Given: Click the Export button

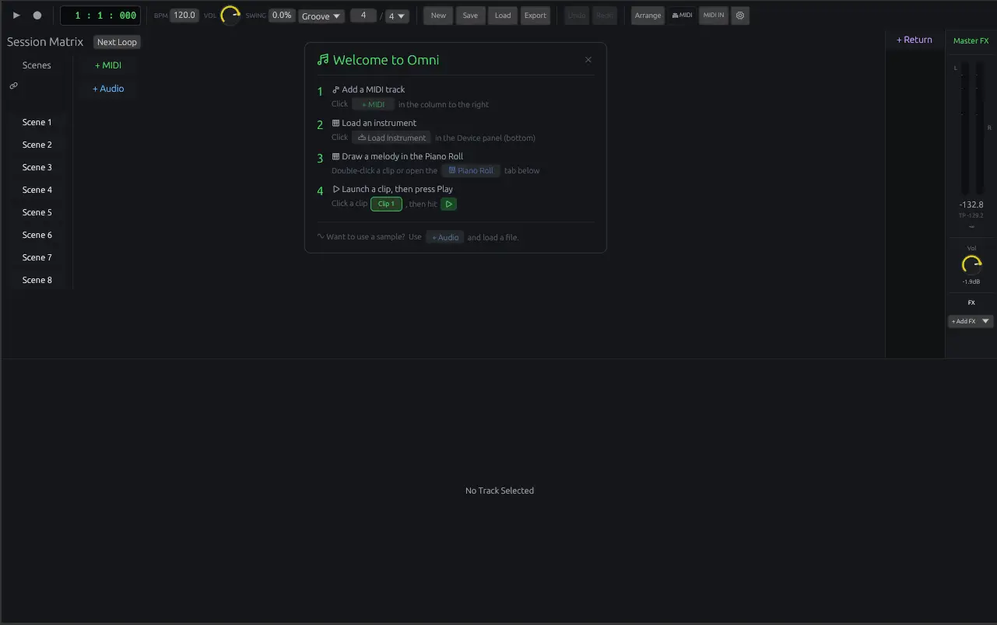Looking at the screenshot, I should pyautogui.click(x=535, y=16).
